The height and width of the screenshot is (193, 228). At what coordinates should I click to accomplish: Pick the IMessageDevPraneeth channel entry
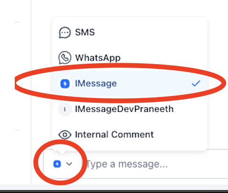coord(130,109)
